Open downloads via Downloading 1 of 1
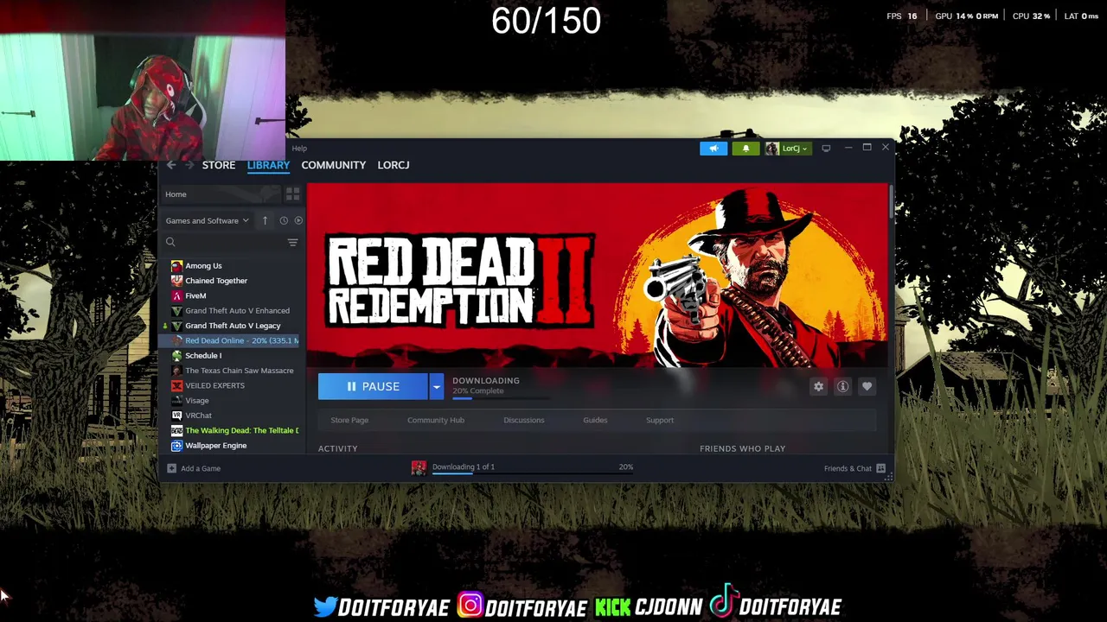The height and width of the screenshot is (622, 1107). point(464,466)
